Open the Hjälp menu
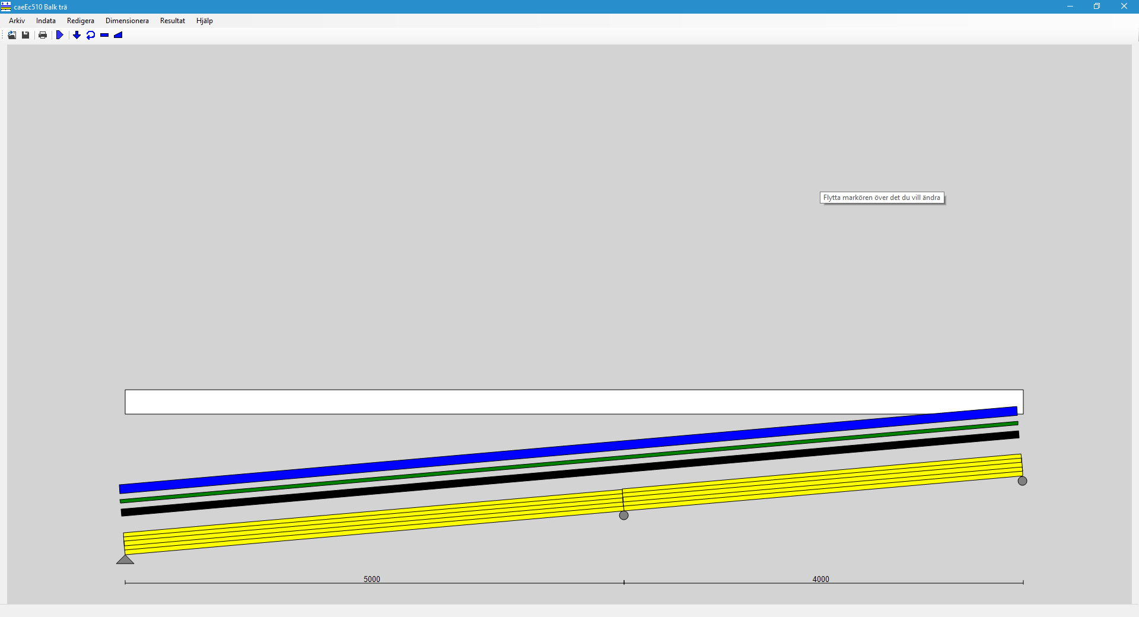Image resolution: width=1139 pixels, height=617 pixels. click(204, 21)
